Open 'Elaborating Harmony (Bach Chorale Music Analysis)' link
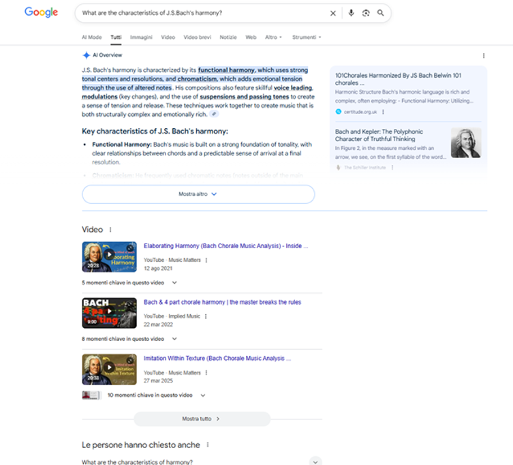The image size is (513, 465). (226, 246)
